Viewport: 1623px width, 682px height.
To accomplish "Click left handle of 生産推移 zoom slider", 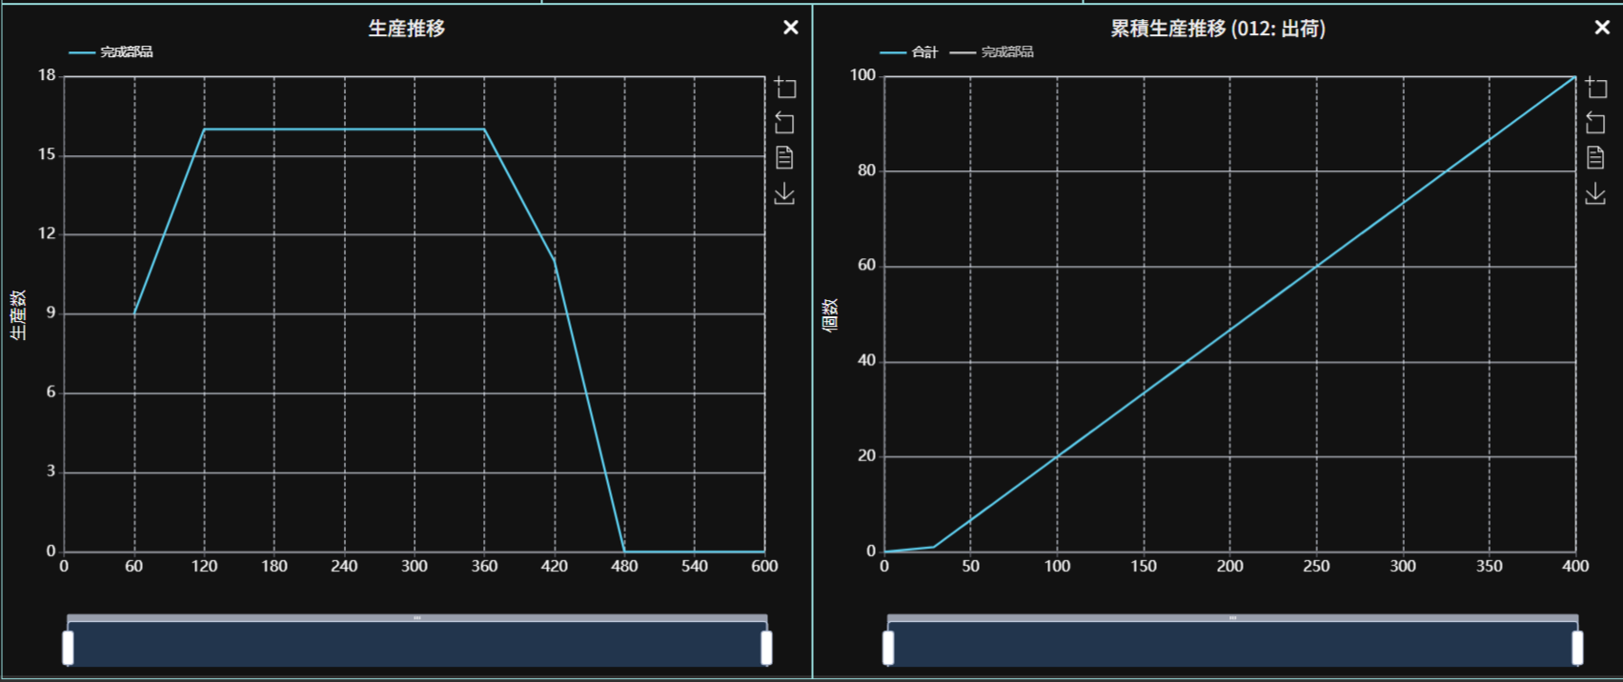I will point(68,648).
